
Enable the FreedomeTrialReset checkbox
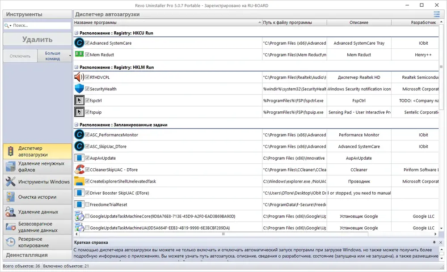87,204
